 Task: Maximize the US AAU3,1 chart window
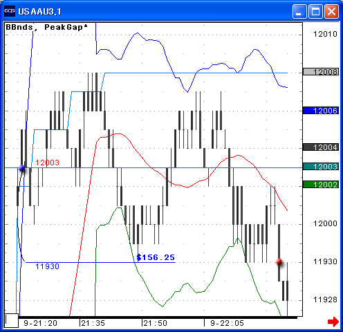pos(315,11)
